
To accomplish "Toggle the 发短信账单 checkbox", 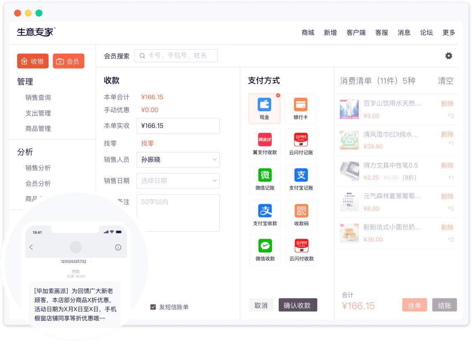I will point(153,307).
